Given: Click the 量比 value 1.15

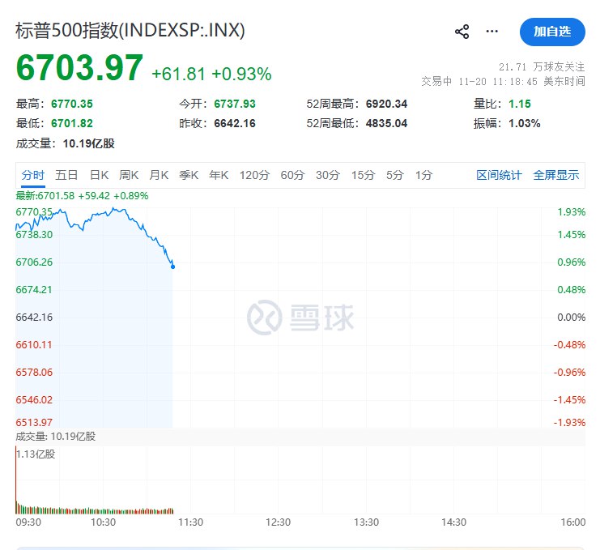Looking at the screenshot, I should [520, 104].
